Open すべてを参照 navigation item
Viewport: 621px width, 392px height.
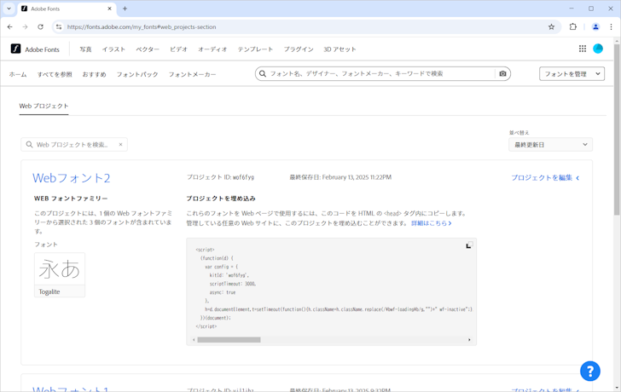pyautogui.click(x=55, y=74)
